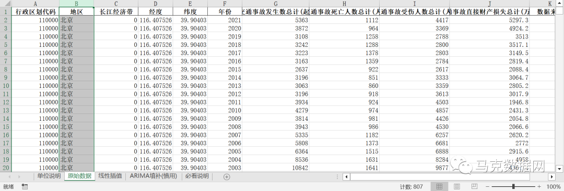Click the 就绪 status indicator

point(8,187)
